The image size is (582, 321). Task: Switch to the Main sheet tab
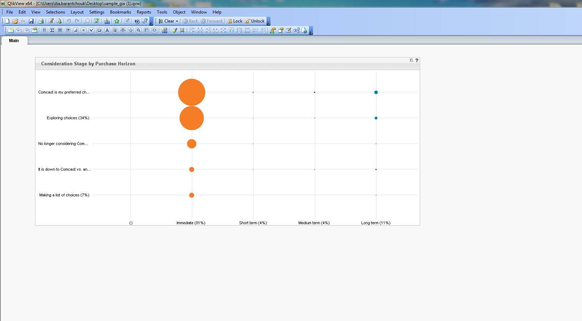coord(14,40)
